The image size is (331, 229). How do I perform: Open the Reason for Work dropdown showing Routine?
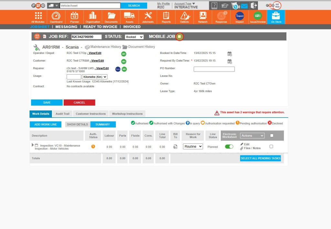click(x=193, y=146)
